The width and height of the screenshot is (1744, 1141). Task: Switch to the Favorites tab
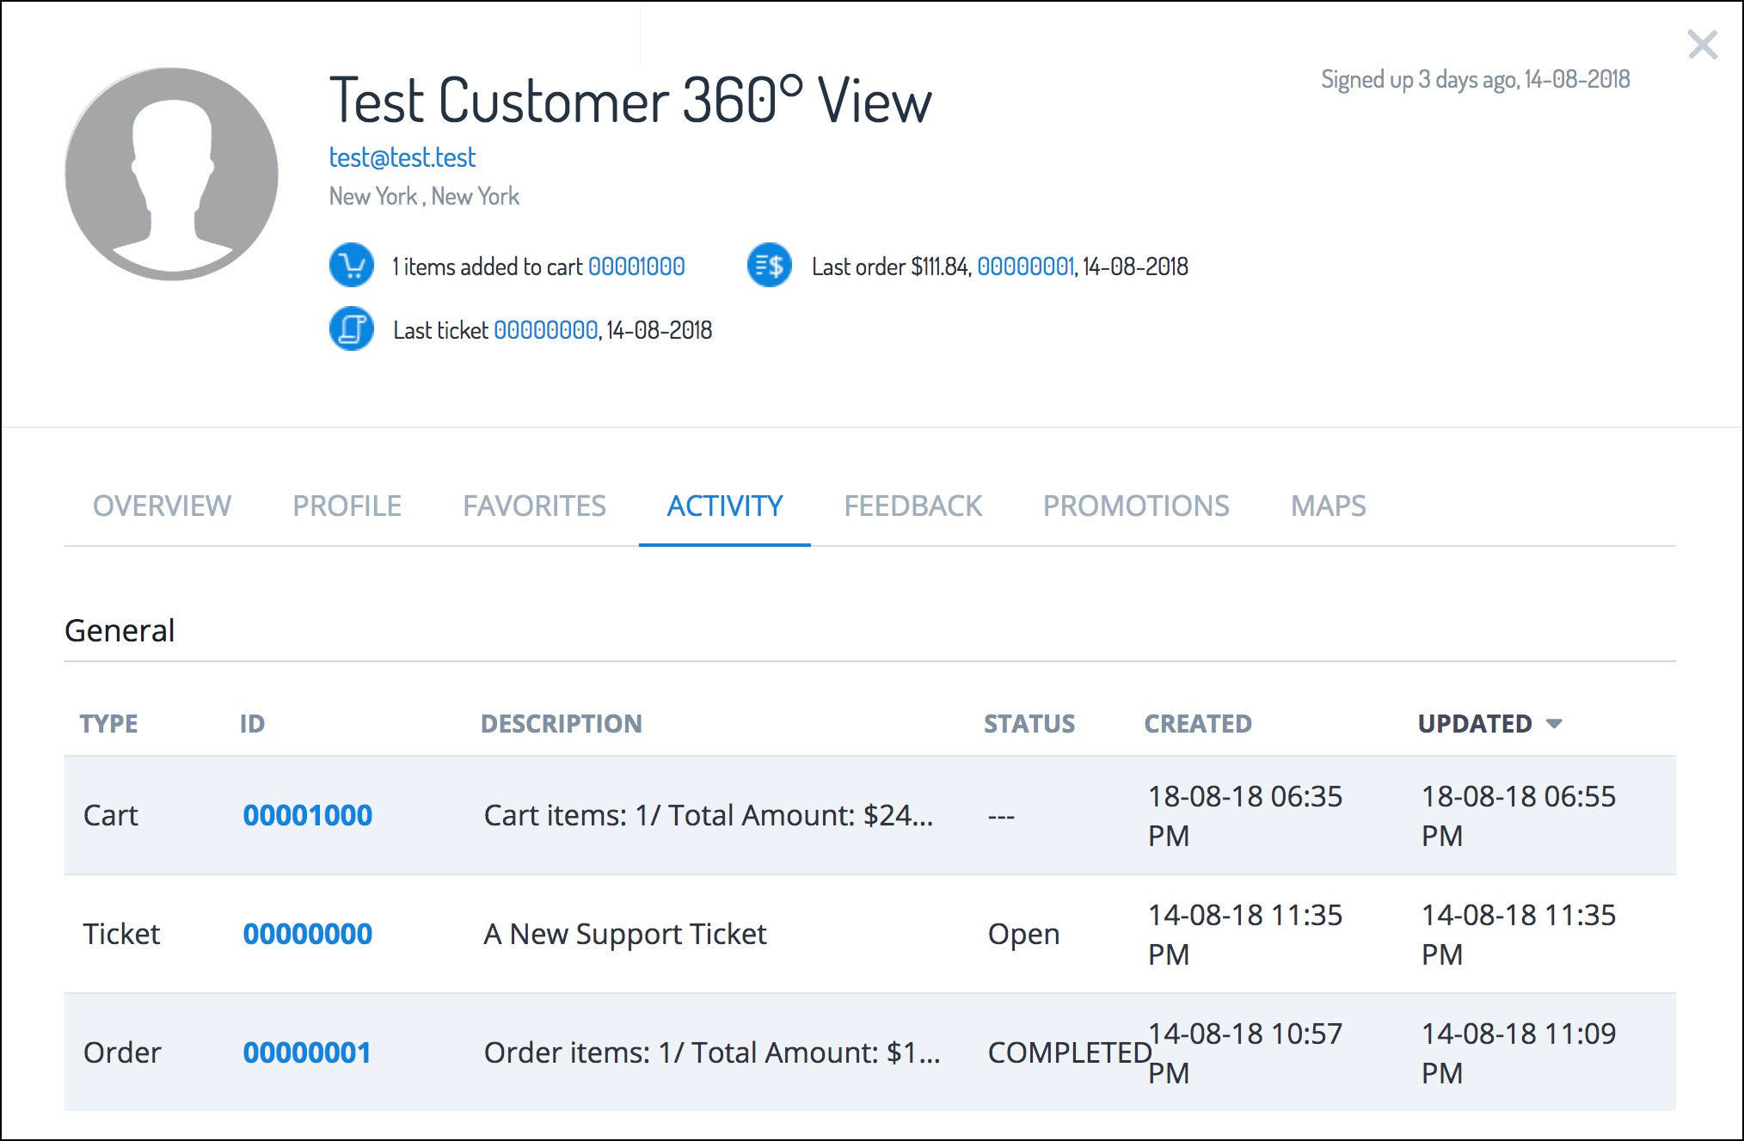pyautogui.click(x=534, y=506)
